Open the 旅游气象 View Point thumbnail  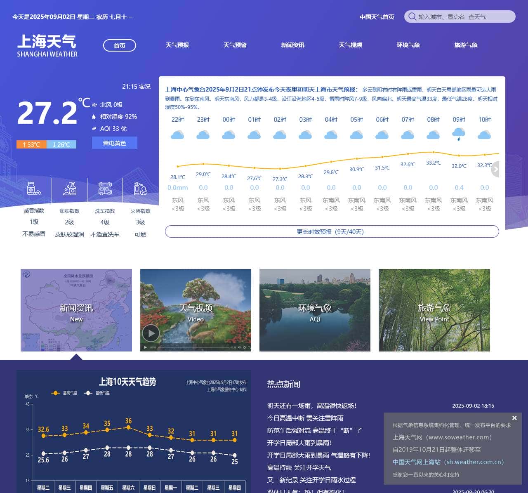click(x=434, y=310)
